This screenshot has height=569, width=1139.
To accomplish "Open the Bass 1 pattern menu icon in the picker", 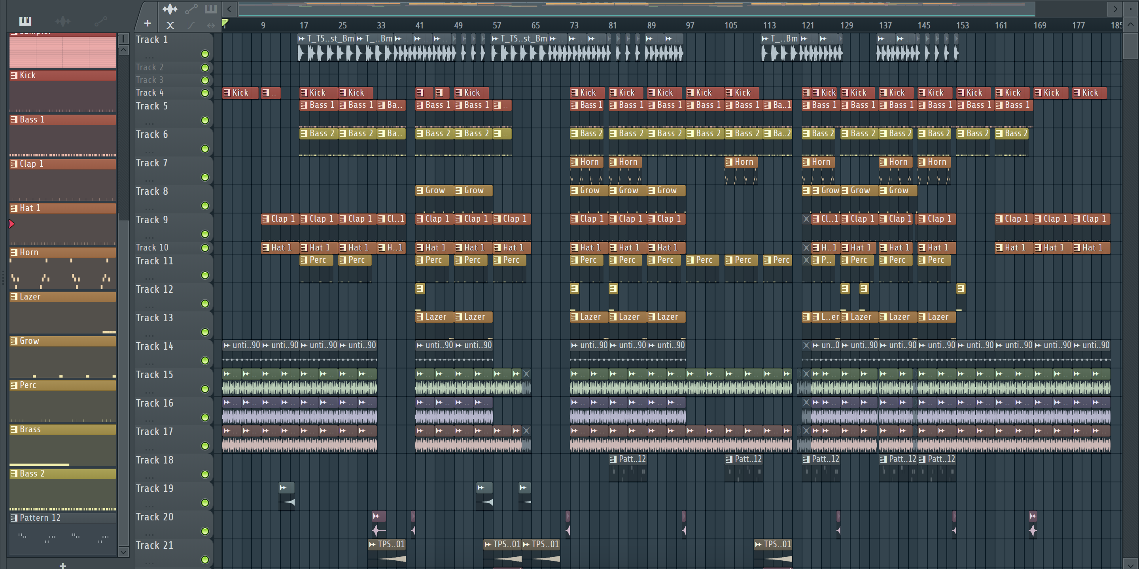I will [x=14, y=120].
